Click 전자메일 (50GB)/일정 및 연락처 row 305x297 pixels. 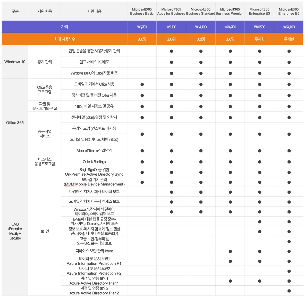94,117
